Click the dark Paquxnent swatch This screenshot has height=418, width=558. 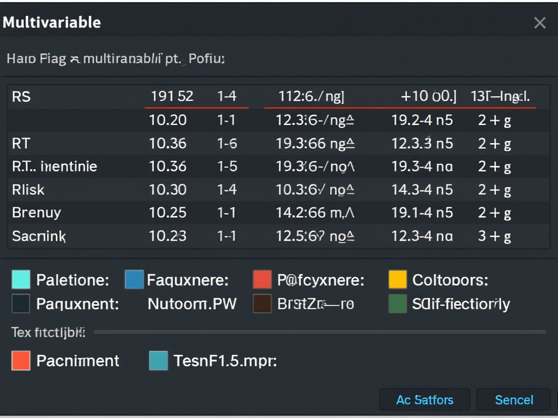coord(21,304)
